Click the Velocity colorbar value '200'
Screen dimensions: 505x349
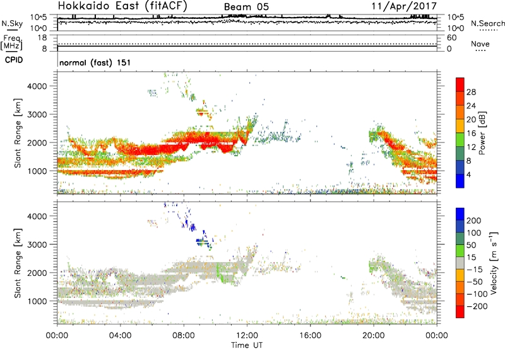tap(474, 220)
